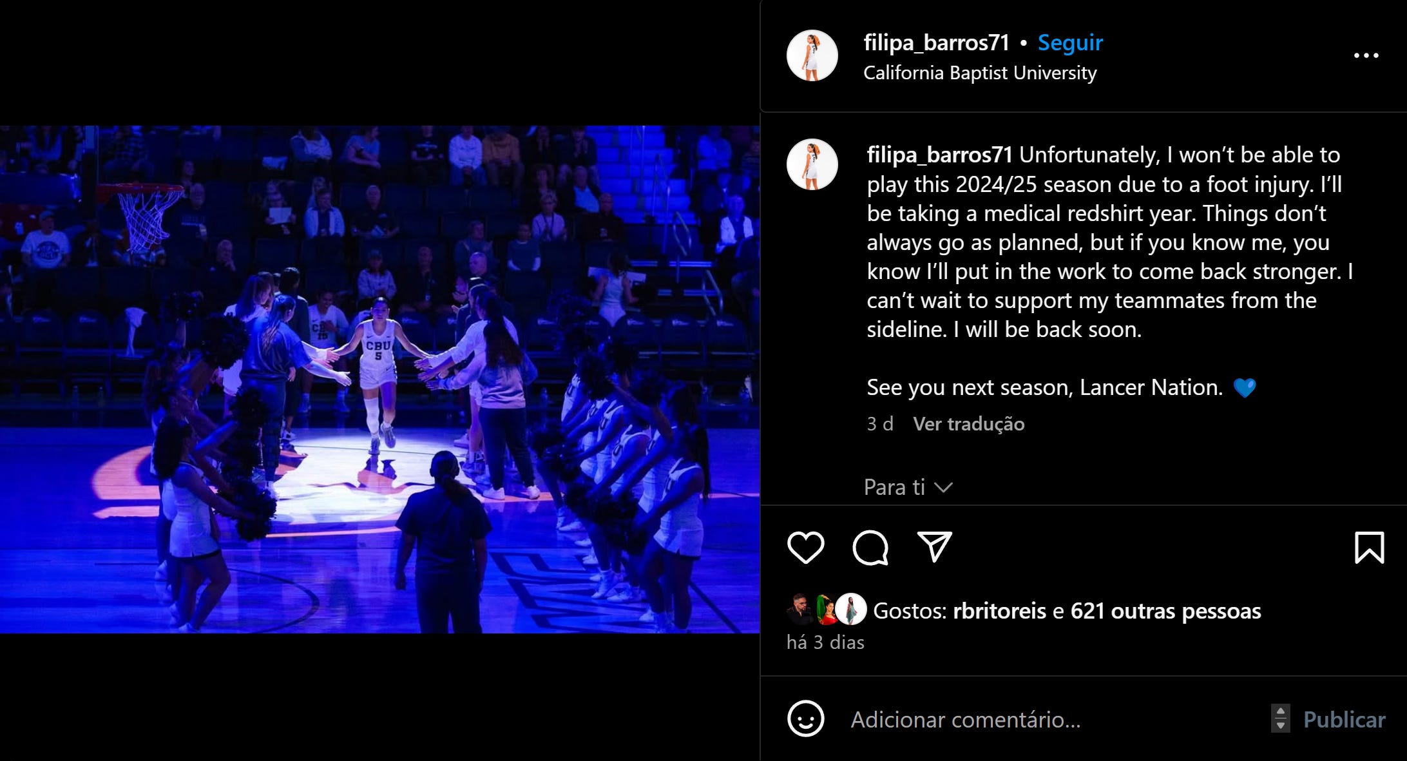Image resolution: width=1407 pixels, height=761 pixels.
Task: View the rbritoreis profile from the likes
Action: (x=999, y=611)
